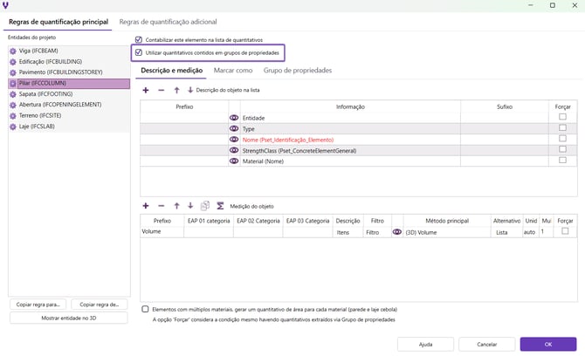Toggle eye for Material (Nome) row
This screenshot has height=356, width=585.
tap(234, 161)
